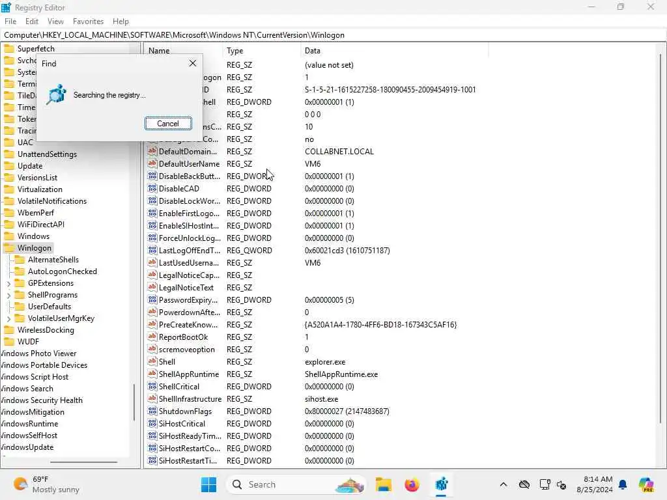Viewport: 667px width, 500px height.
Task: Open the notification bell
Action: click(x=623, y=484)
